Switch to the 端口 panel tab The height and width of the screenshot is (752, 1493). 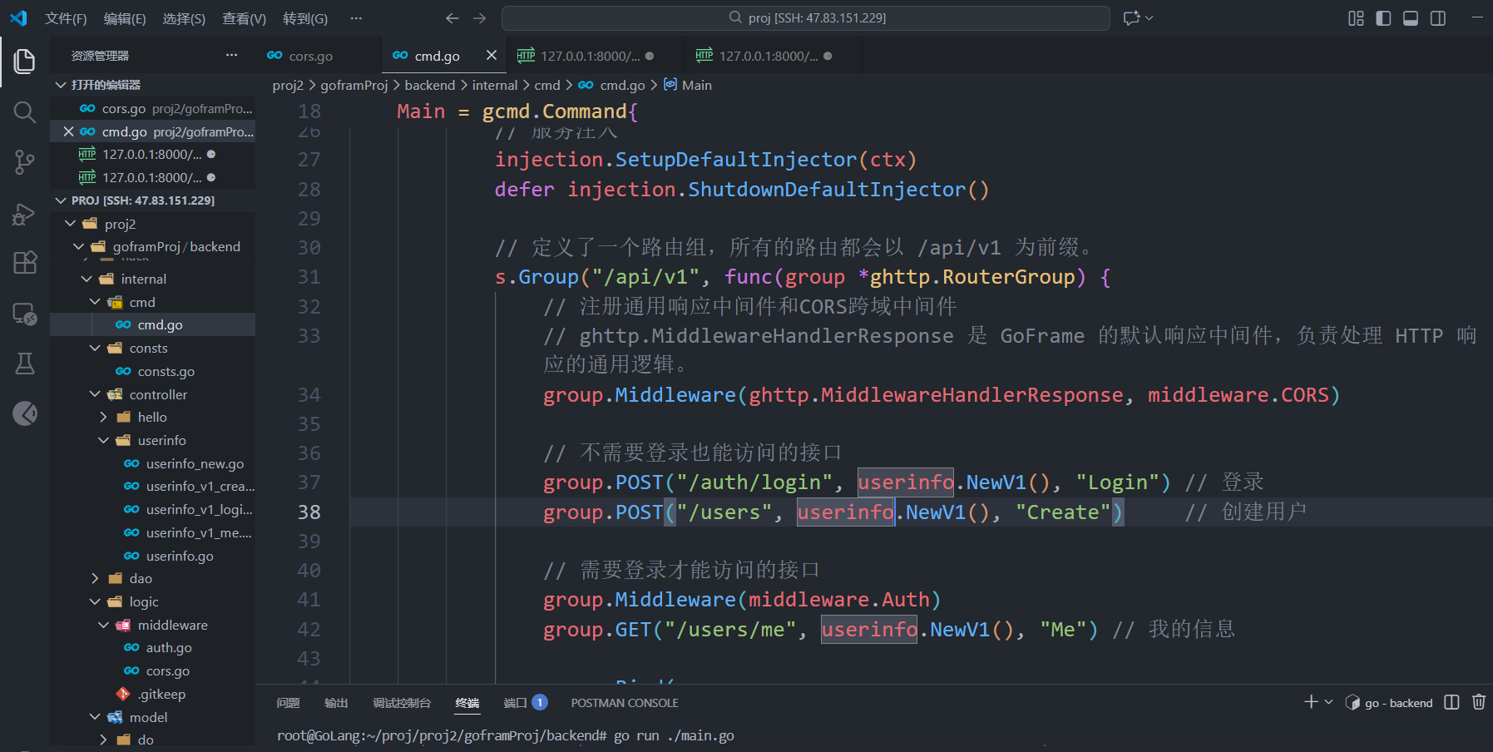tap(524, 703)
